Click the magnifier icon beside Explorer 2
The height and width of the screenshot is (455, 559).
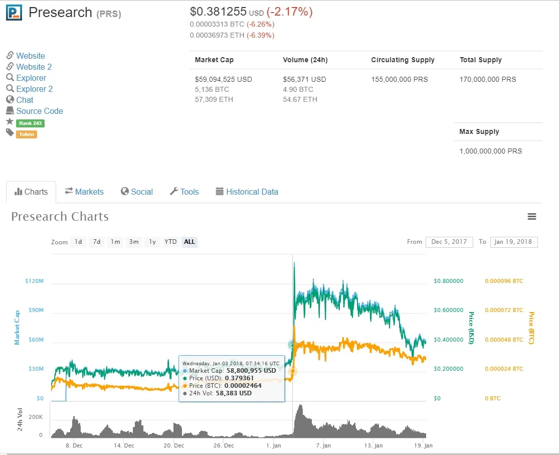pyautogui.click(x=10, y=88)
